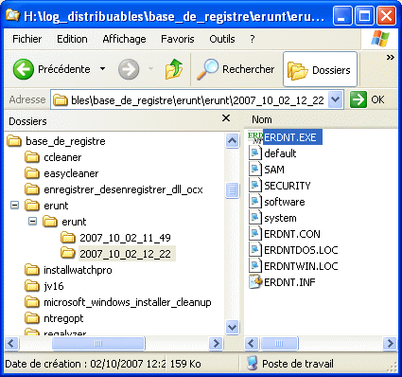Click the software file icon
The height and width of the screenshot is (377, 402).
tap(255, 202)
